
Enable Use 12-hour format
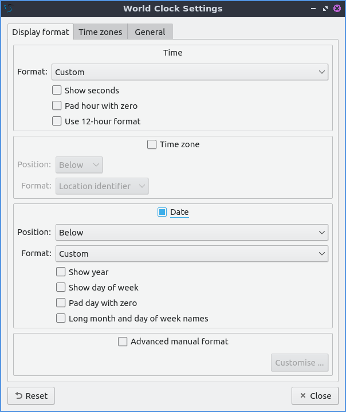[x=57, y=121]
